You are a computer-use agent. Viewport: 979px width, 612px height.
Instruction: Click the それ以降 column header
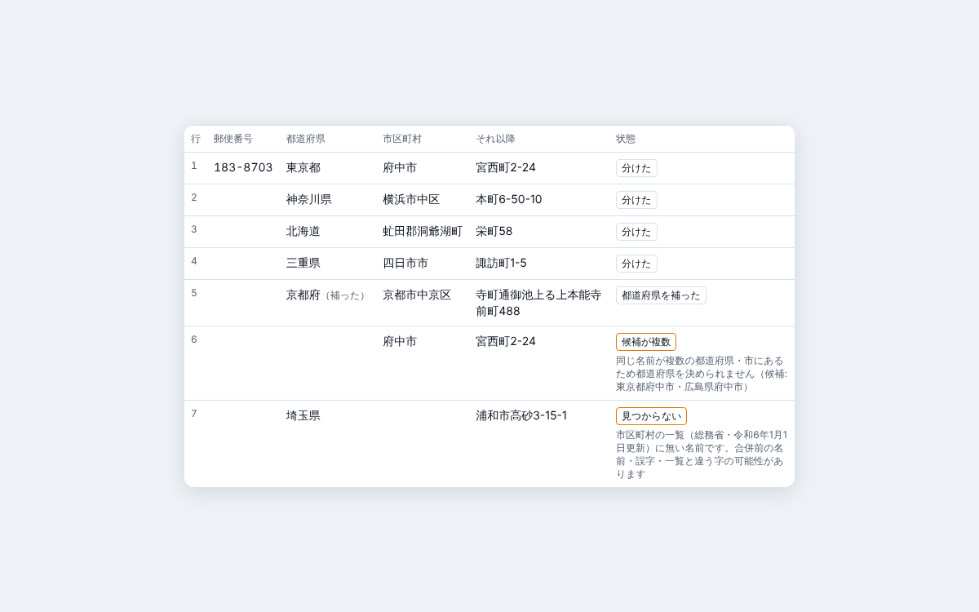(x=495, y=139)
